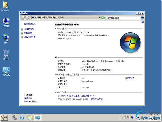
Task: Open the 回收站 recycle bin icon
Action: coord(6,55)
